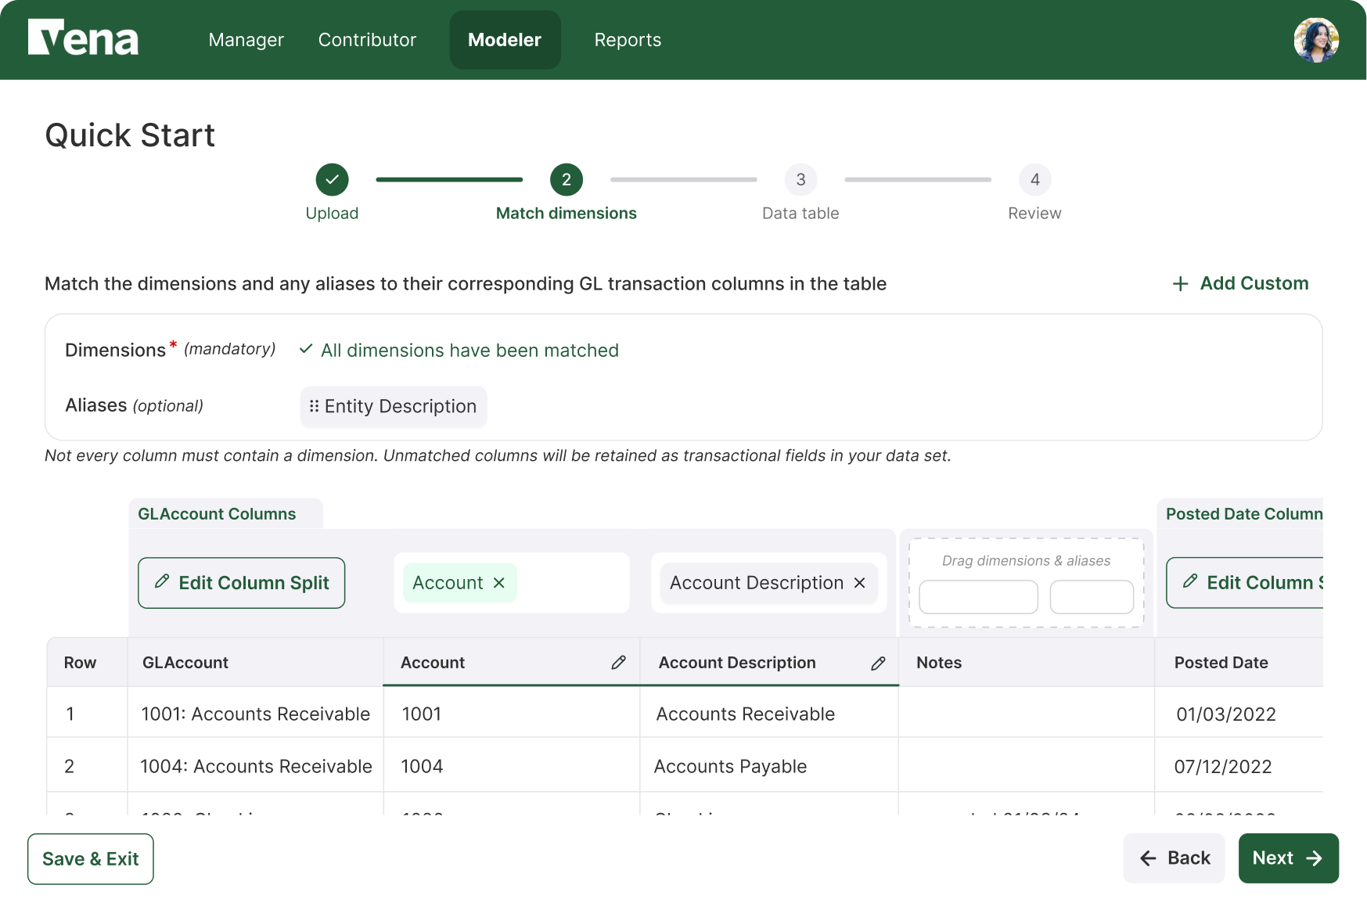Image resolution: width=1367 pixels, height=903 pixels.
Task: Select date cell '07/12/2022'
Action: [x=1239, y=766]
